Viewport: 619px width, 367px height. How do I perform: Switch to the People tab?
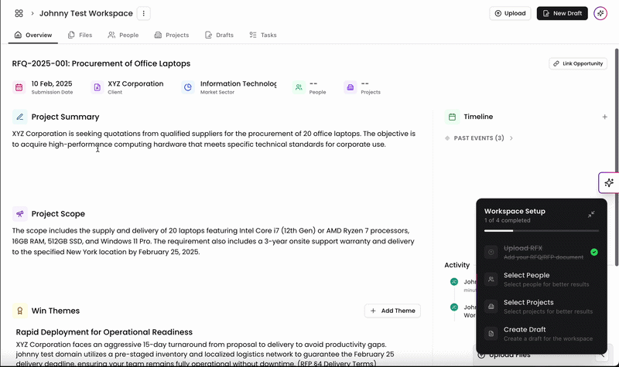pos(123,35)
